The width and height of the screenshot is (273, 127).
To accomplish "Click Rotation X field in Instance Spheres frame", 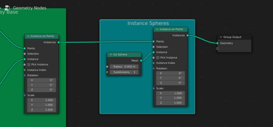I will 170,73.
